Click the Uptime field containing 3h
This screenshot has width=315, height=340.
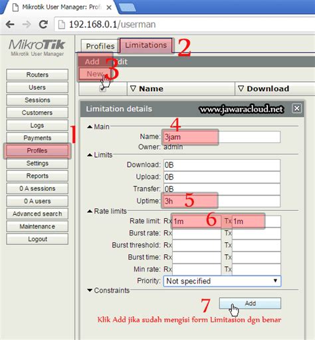[222, 201]
